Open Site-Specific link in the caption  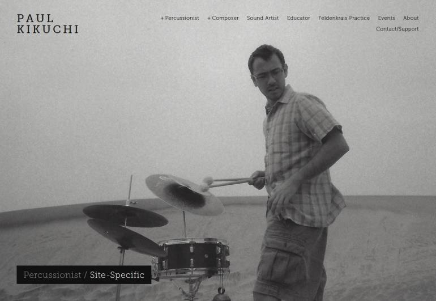[117, 275]
